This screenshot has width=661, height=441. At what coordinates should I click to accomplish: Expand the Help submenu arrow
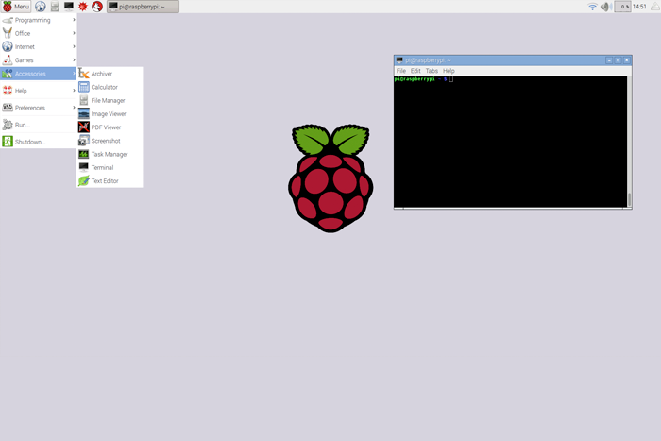[74, 91]
